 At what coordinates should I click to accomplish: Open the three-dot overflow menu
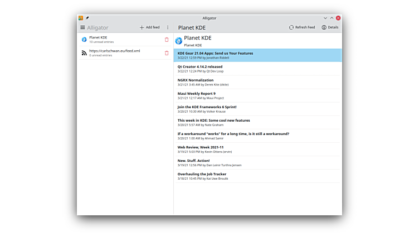168,27
